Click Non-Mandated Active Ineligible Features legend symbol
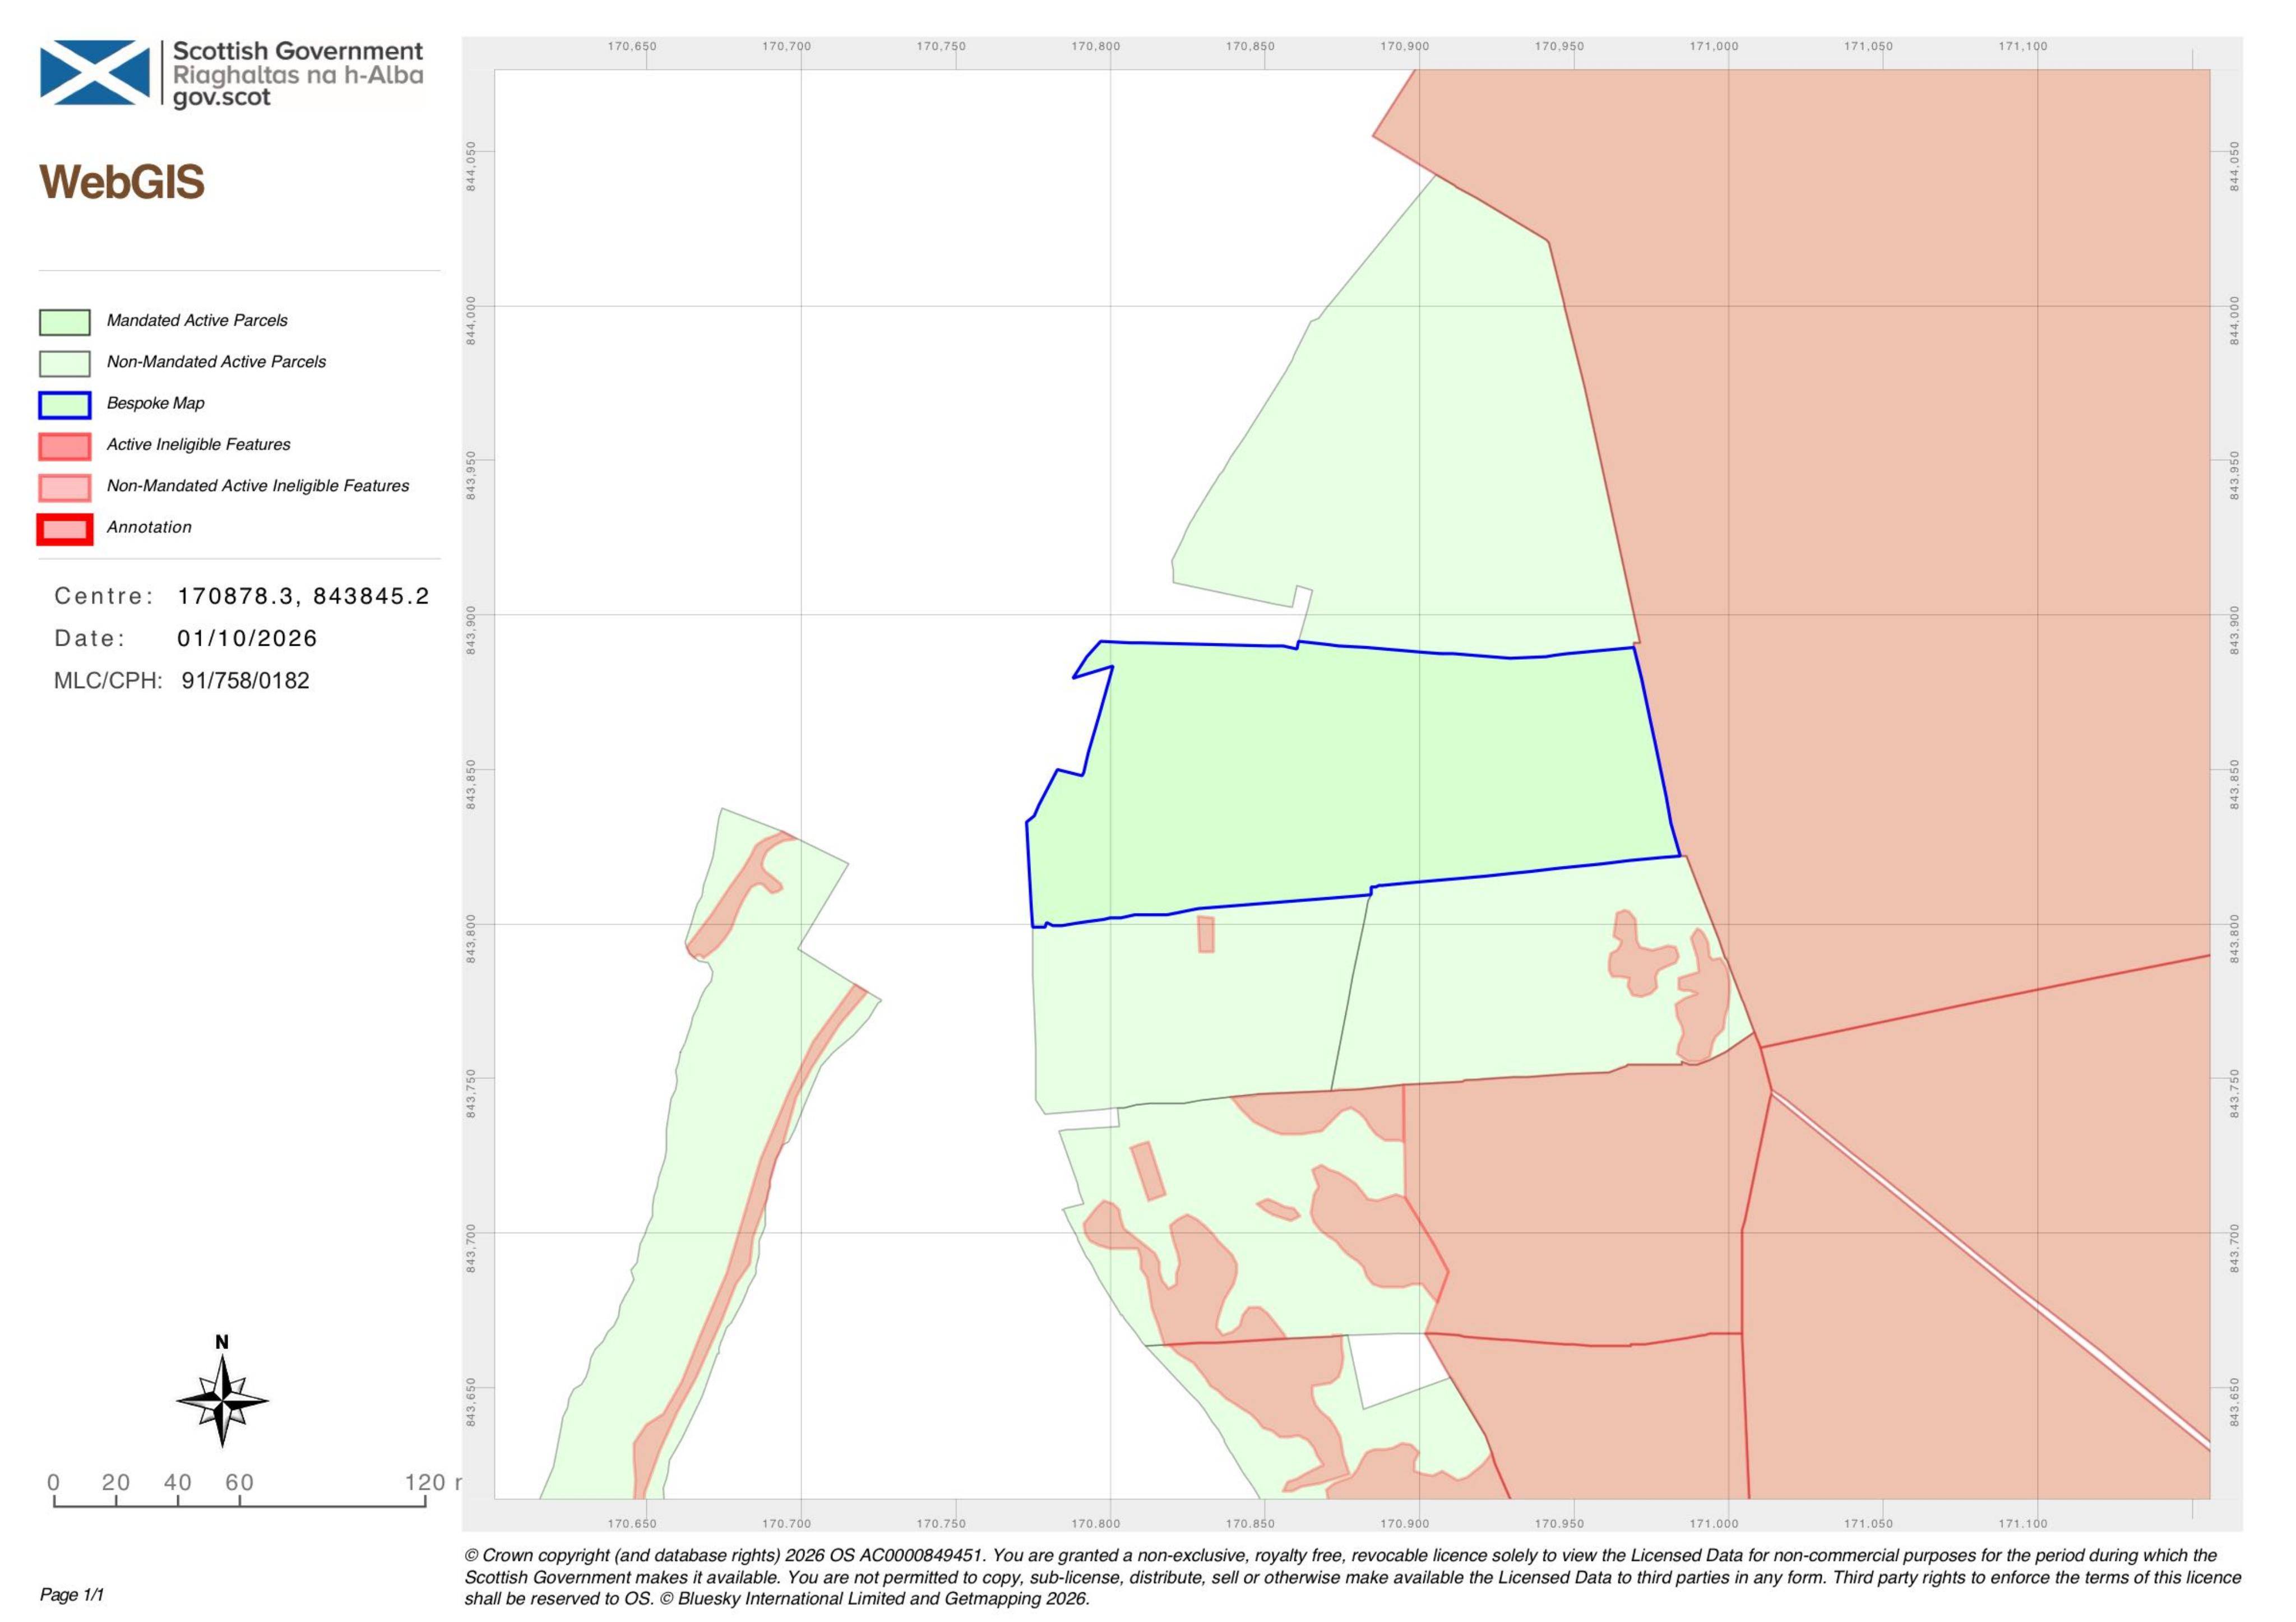 coord(65,487)
